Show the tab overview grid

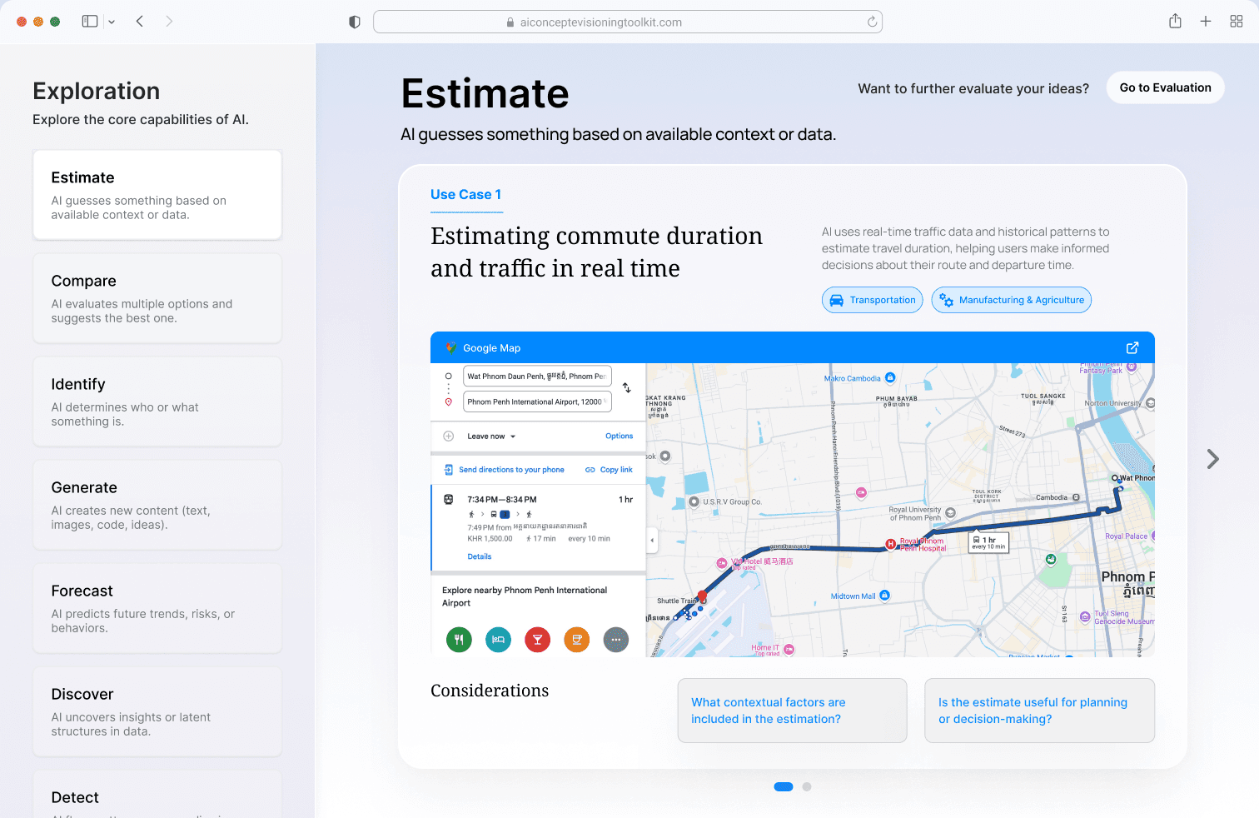pos(1237,22)
